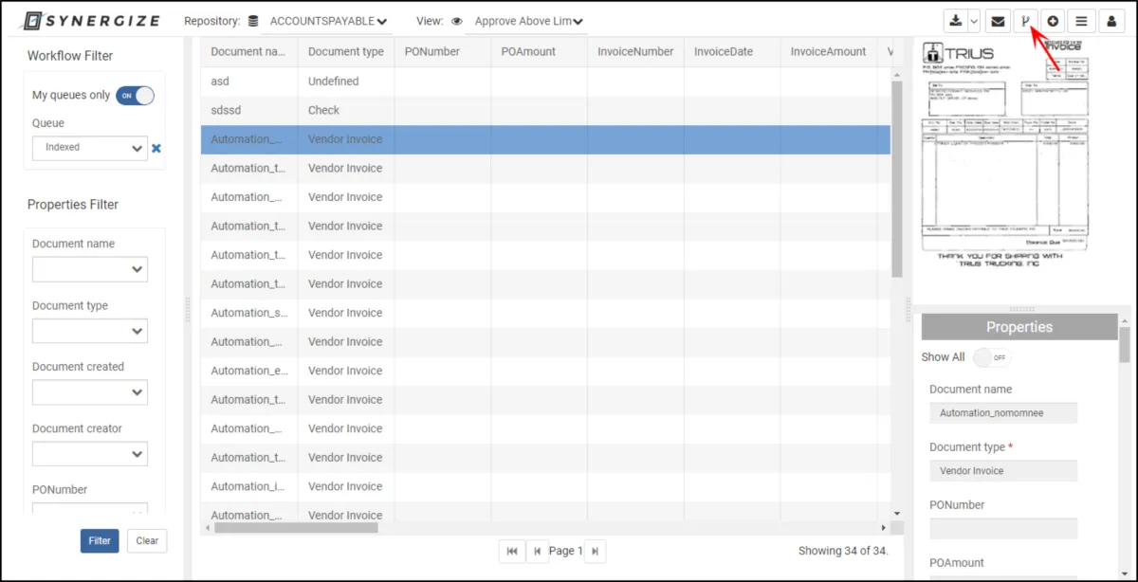The height and width of the screenshot is (582, 1138).
Task: Select the 'sdssd' document row
Action: coord(545,110)
